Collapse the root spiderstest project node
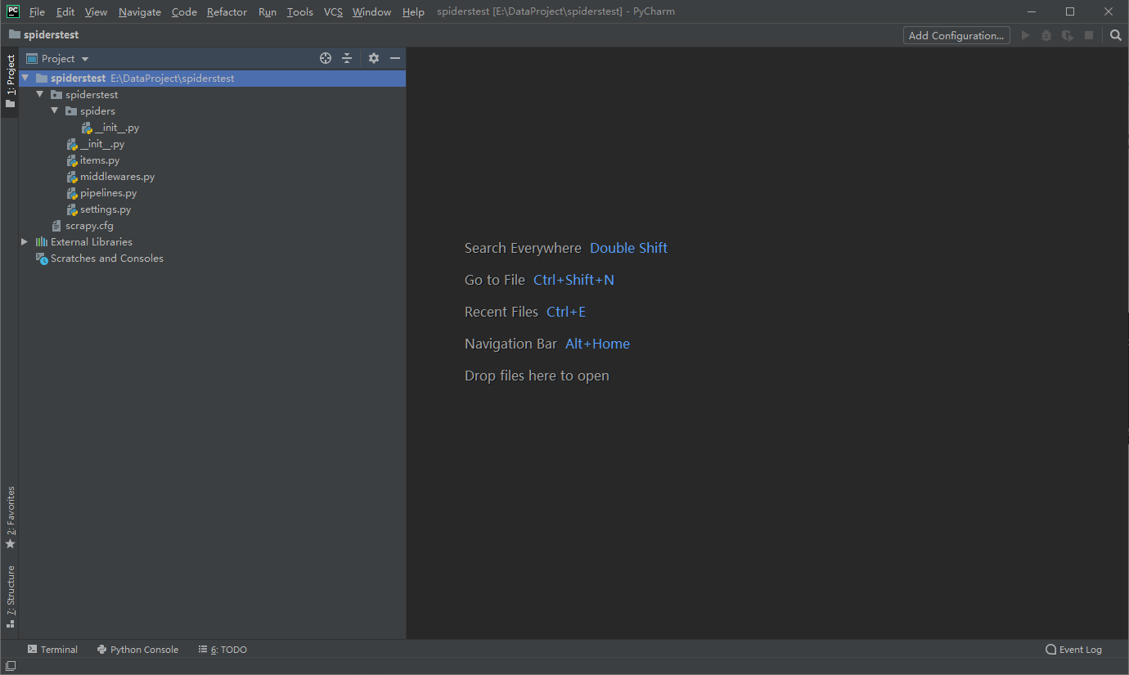The height and width of the screenshot is (675, 1129). pos(25,79)
